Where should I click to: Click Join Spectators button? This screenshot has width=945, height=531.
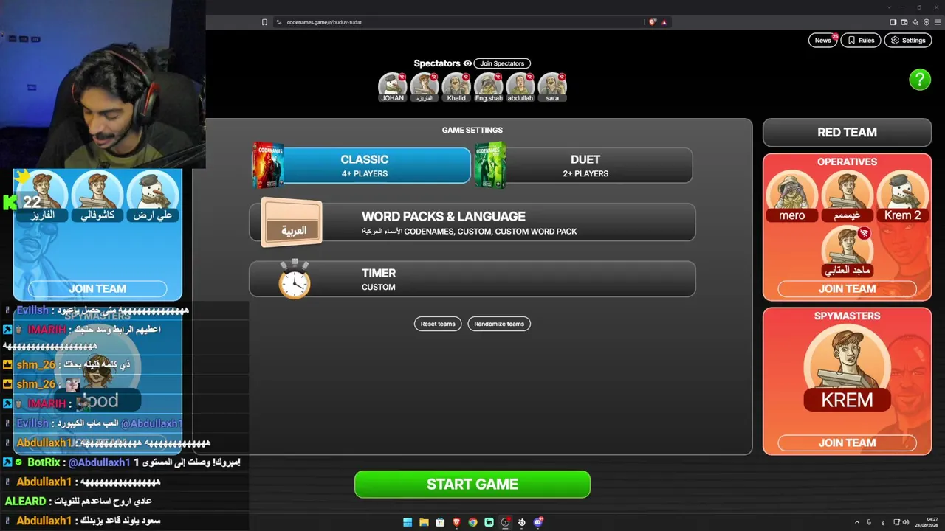point(502,63)
